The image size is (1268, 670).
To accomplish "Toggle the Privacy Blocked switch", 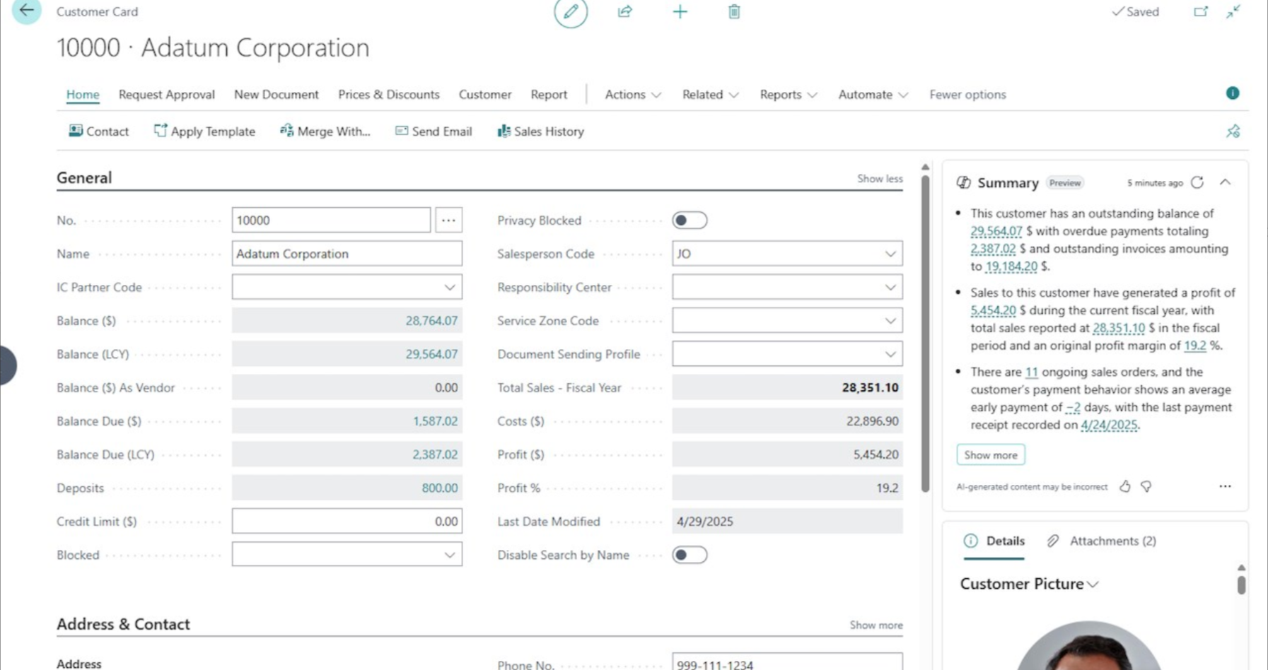I will pyautogui.click(x=689, y=221).
